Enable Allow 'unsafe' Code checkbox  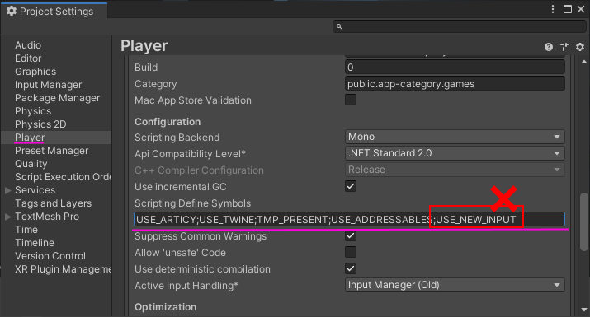click(x=351, y=252)
